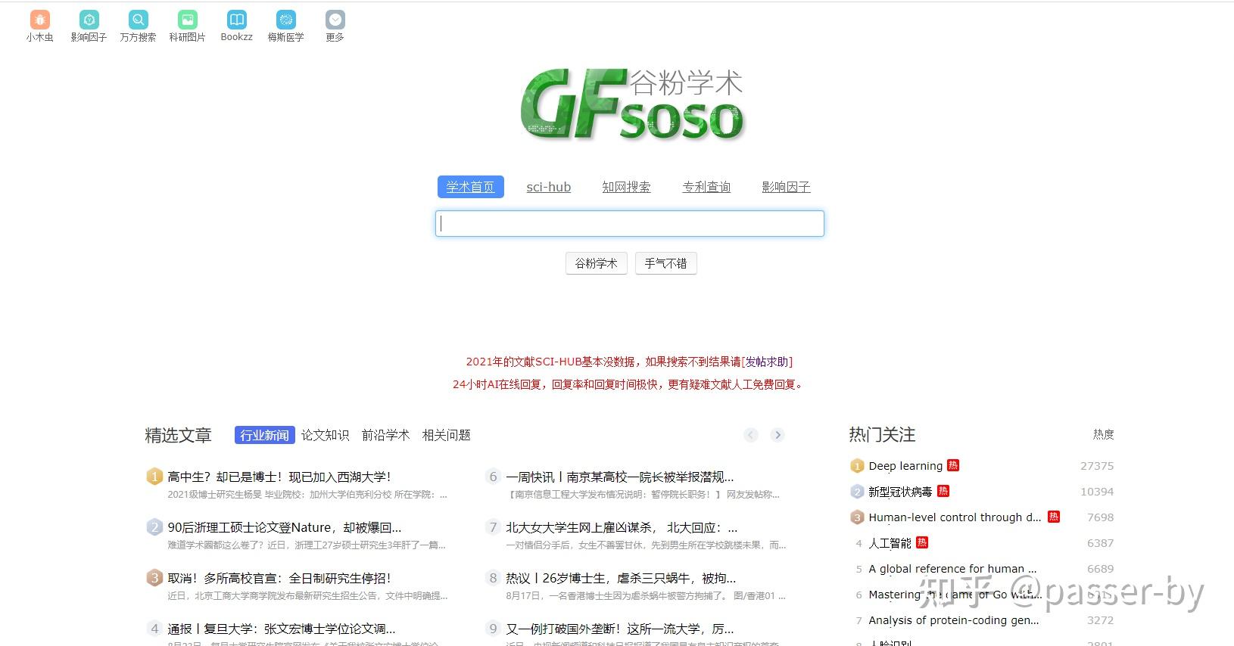
Task: Open article 一周快讯丨南京某高校一院长被举报
Action: (x=620, y=477)
